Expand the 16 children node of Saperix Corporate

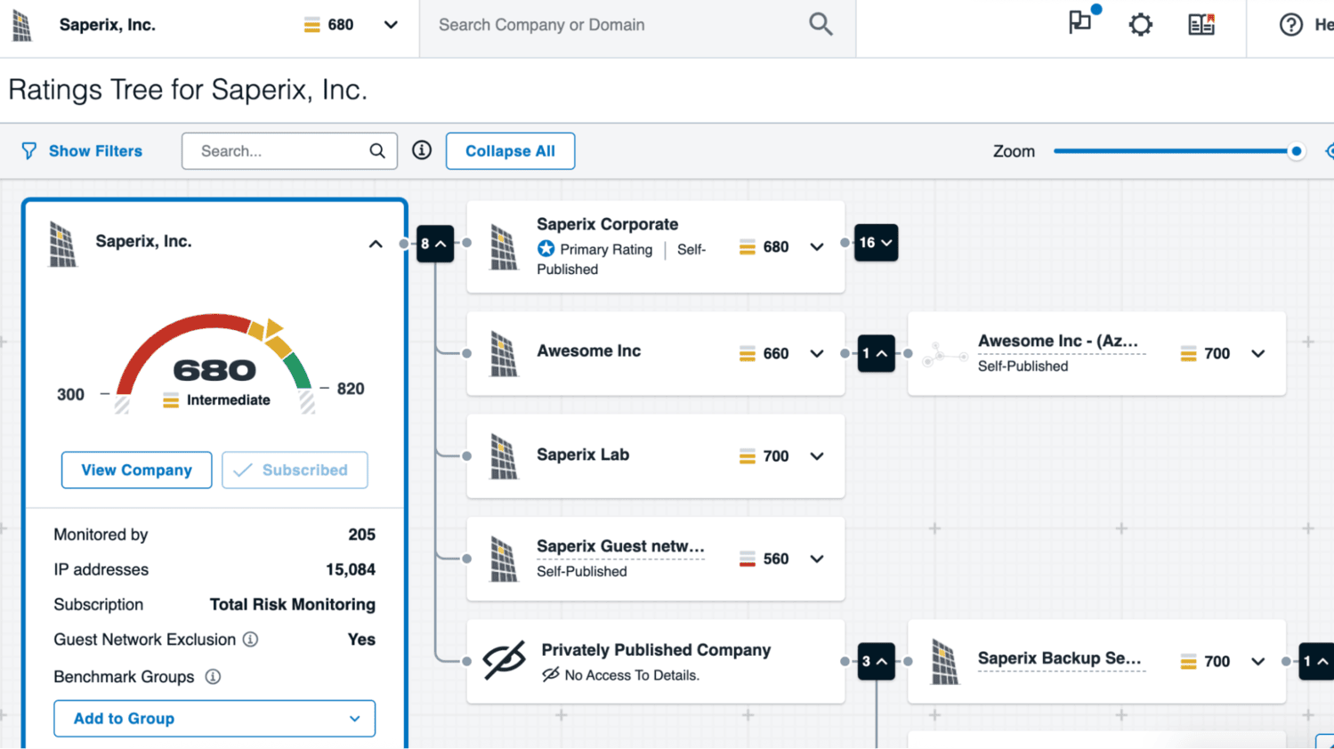pyautogui.click(x=876, y=243)
